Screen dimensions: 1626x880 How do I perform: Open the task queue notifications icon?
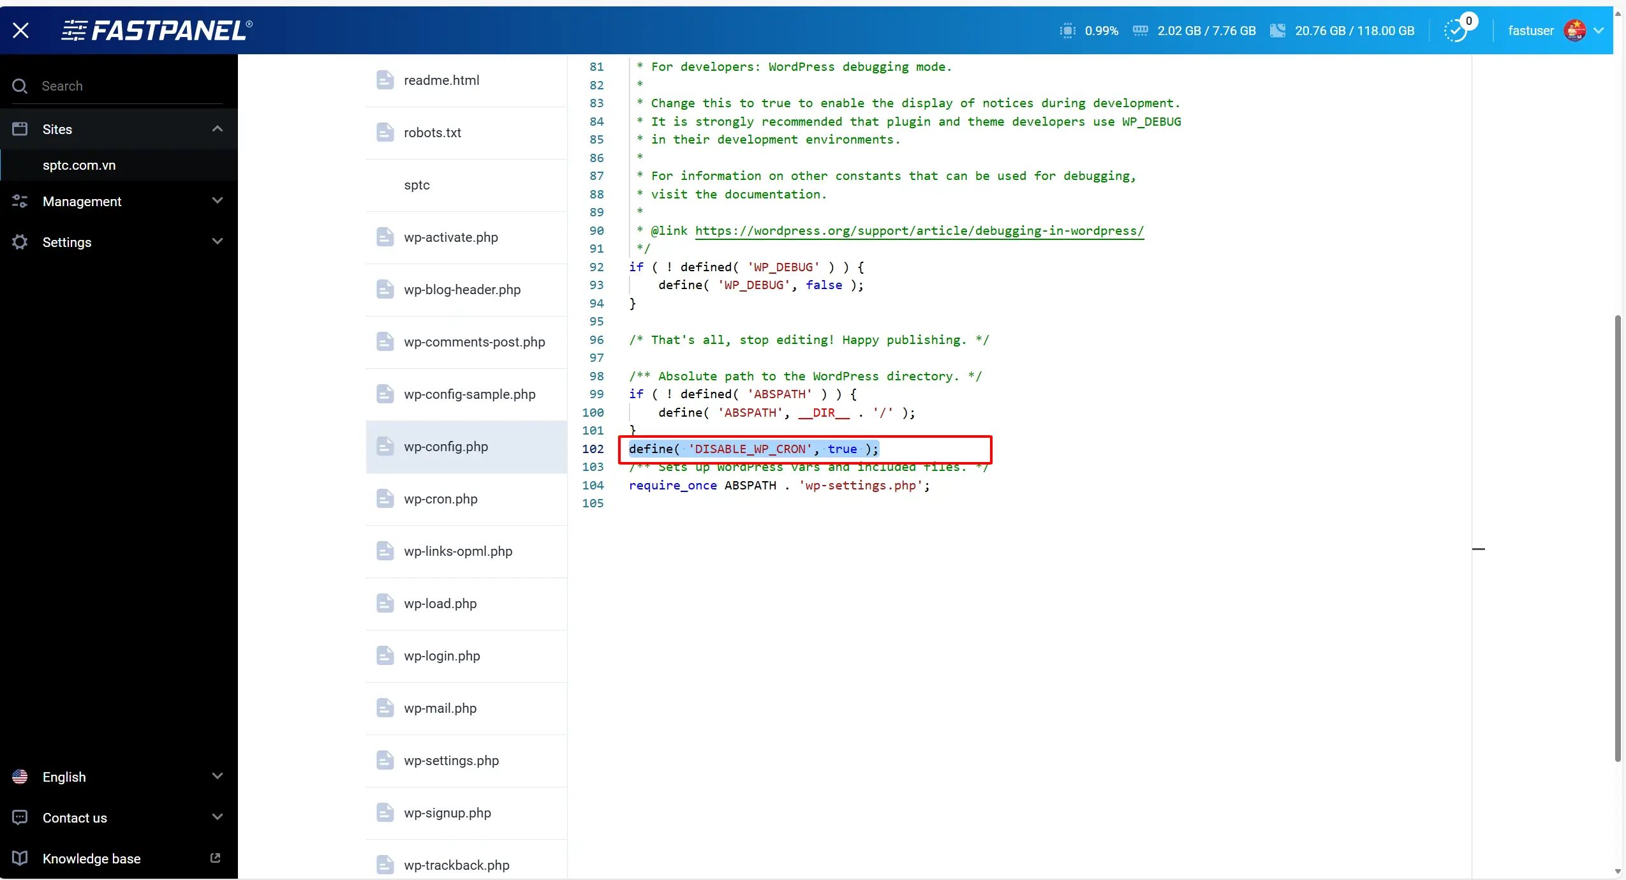1456,30
